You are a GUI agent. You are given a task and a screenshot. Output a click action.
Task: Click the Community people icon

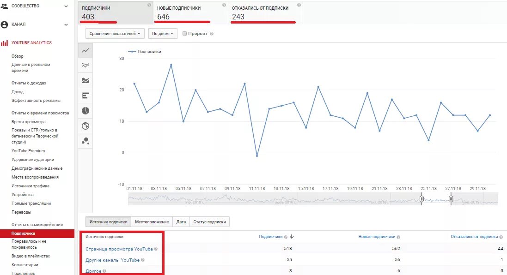[4, 6]
